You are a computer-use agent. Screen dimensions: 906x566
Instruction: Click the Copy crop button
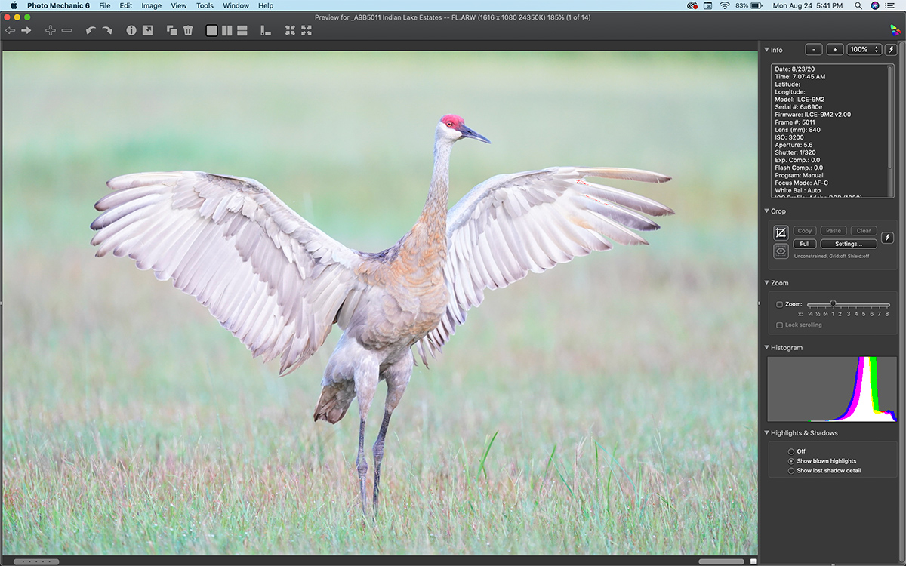pos(805,231)
